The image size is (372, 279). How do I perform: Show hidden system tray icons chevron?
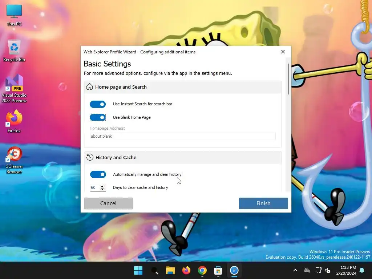[295, 270]
